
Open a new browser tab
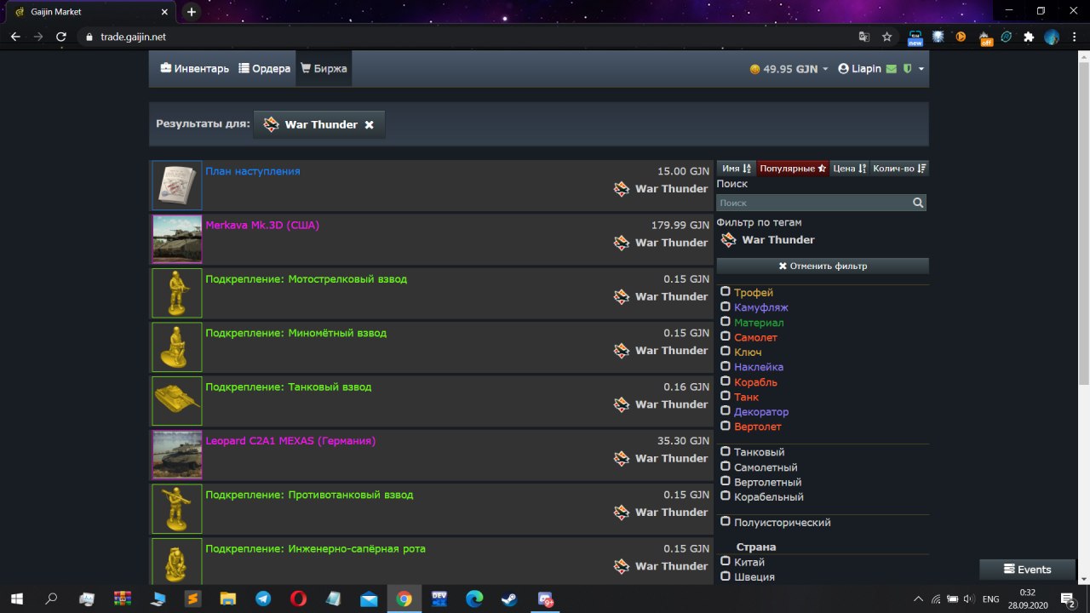point(192,12)
